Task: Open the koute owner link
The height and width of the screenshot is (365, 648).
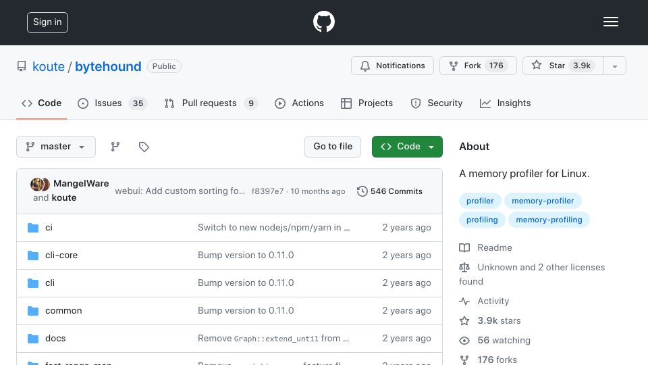Action: [49, 66]
